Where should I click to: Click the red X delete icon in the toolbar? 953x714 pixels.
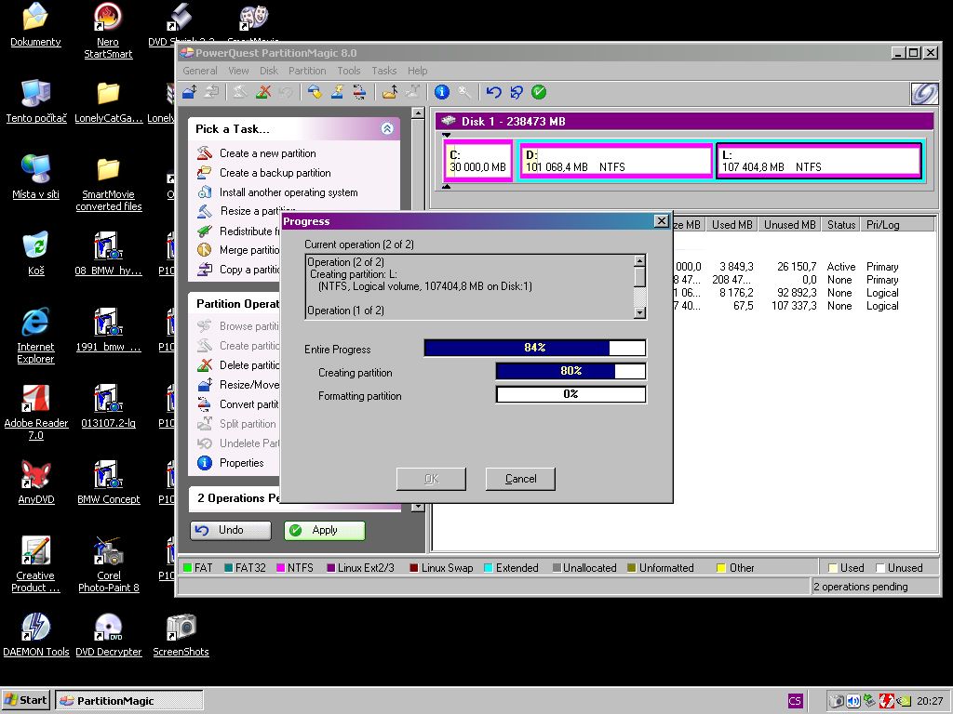263,92
